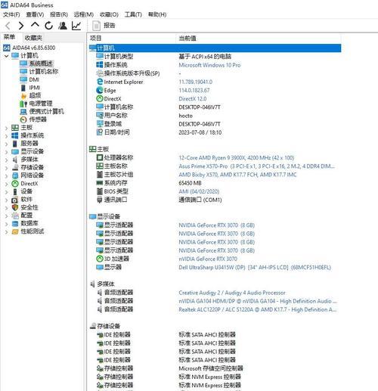Go up one level with up arrow icon
Image resolution: width=378 pixels, height=391 pixels.
(x=35, y=25)
